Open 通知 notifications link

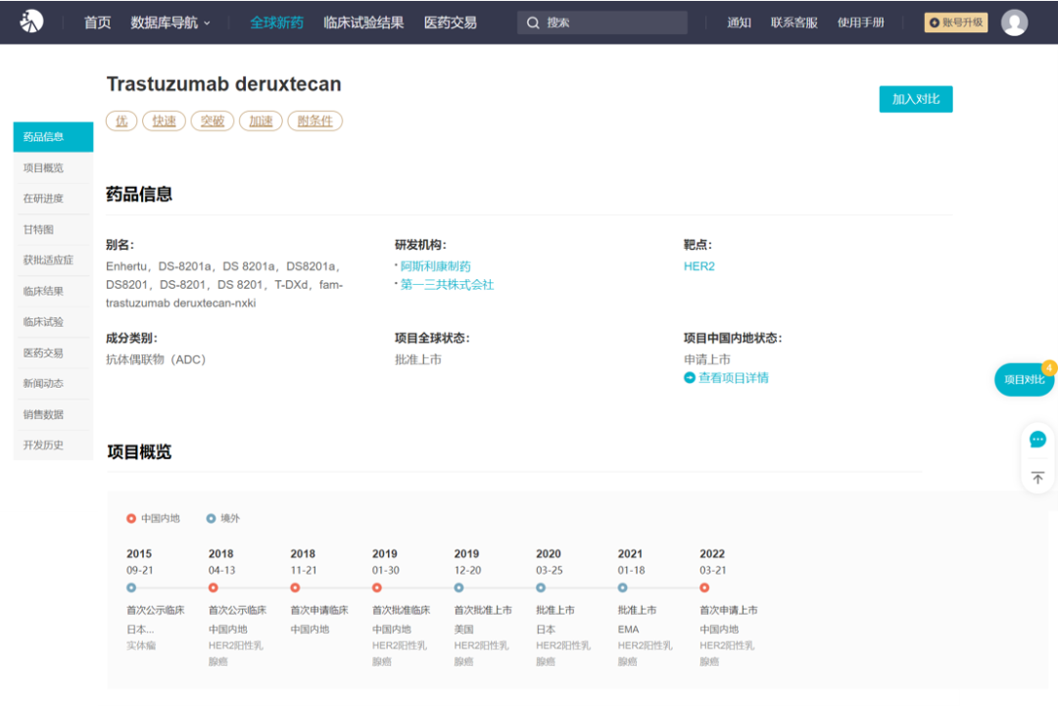coord(739,23)
